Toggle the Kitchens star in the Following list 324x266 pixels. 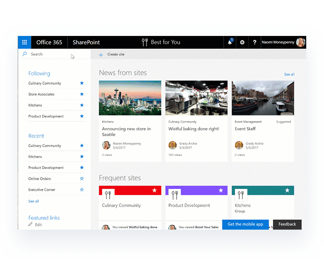pos(82,105)
